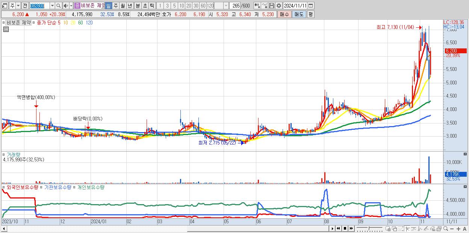Click the holdings panel's corner button
Screen dimensions: 469x233
[465, 187]
